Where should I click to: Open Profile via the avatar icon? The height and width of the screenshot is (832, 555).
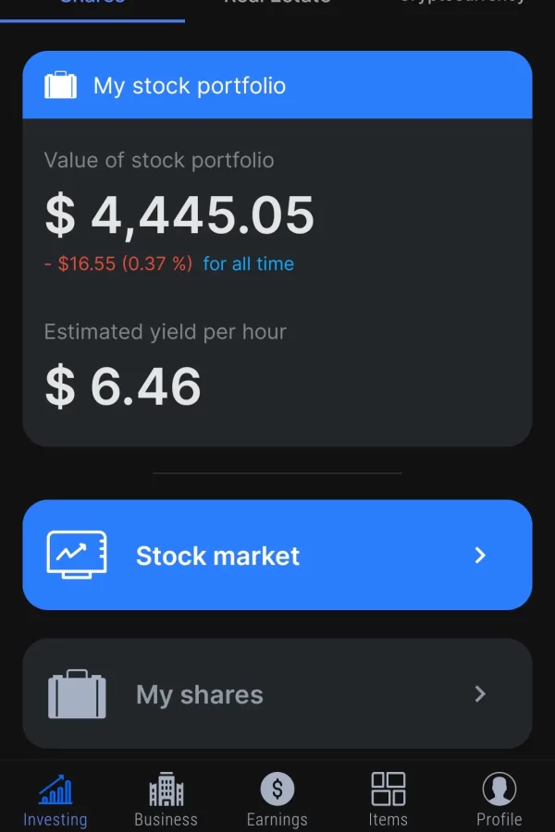(x=499, y=789)
